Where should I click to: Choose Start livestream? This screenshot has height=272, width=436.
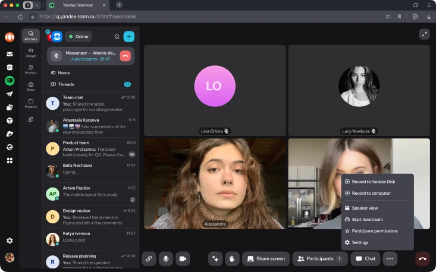[x=378, y=220]
